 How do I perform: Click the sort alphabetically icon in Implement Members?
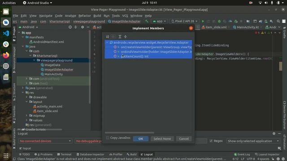108,37
